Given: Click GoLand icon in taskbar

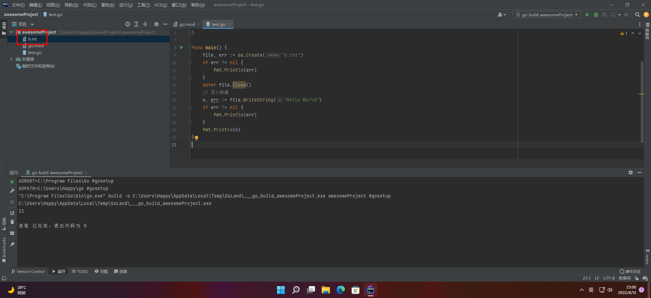Looking at the screenshot, I should point(371,290).
